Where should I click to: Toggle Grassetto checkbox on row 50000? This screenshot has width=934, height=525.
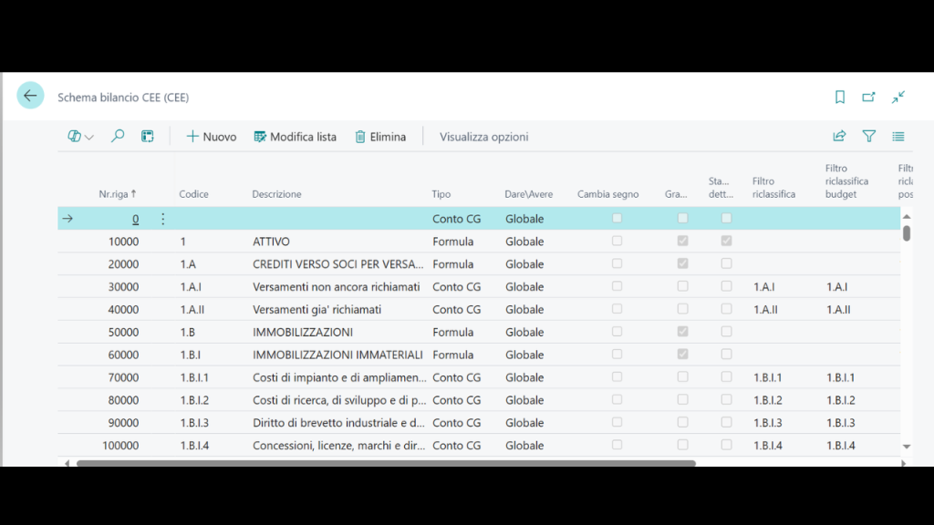click(682, 332)
